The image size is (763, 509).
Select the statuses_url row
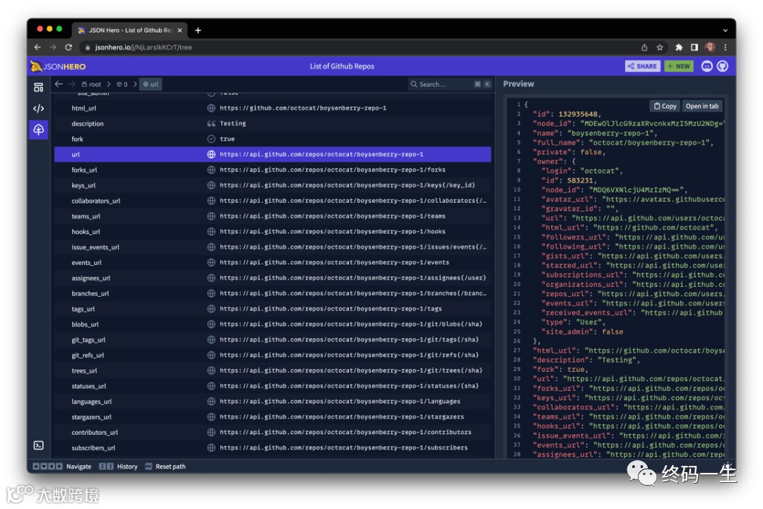tap(273, 386)
